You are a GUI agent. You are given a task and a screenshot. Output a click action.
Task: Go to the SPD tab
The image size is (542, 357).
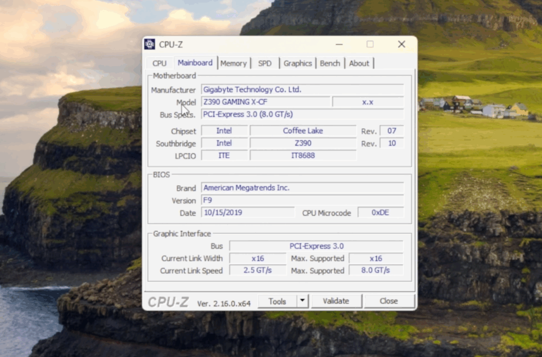point(265,63)
